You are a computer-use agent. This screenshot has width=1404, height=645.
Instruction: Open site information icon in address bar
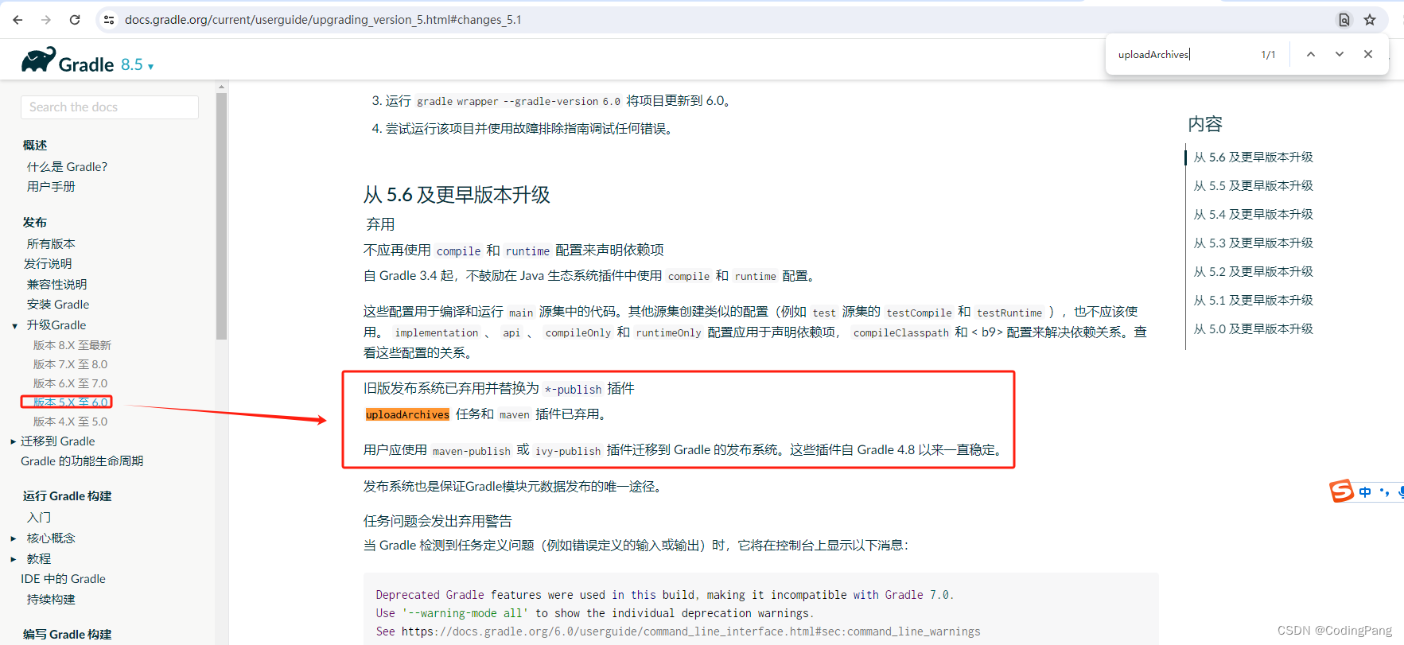[109, 20]
